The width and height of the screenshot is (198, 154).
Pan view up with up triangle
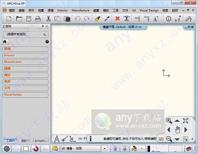[x=177, y=121]
